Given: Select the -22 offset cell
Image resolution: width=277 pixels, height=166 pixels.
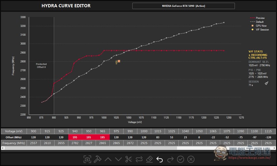Looking at the screenshot, I should click(x=213, y=137).
